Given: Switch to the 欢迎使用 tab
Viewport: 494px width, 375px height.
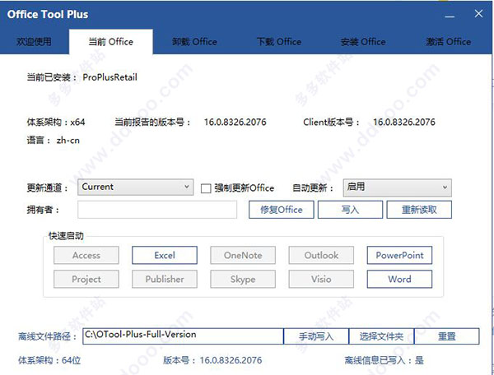Looking at the screenshot, I should [34, 41].
